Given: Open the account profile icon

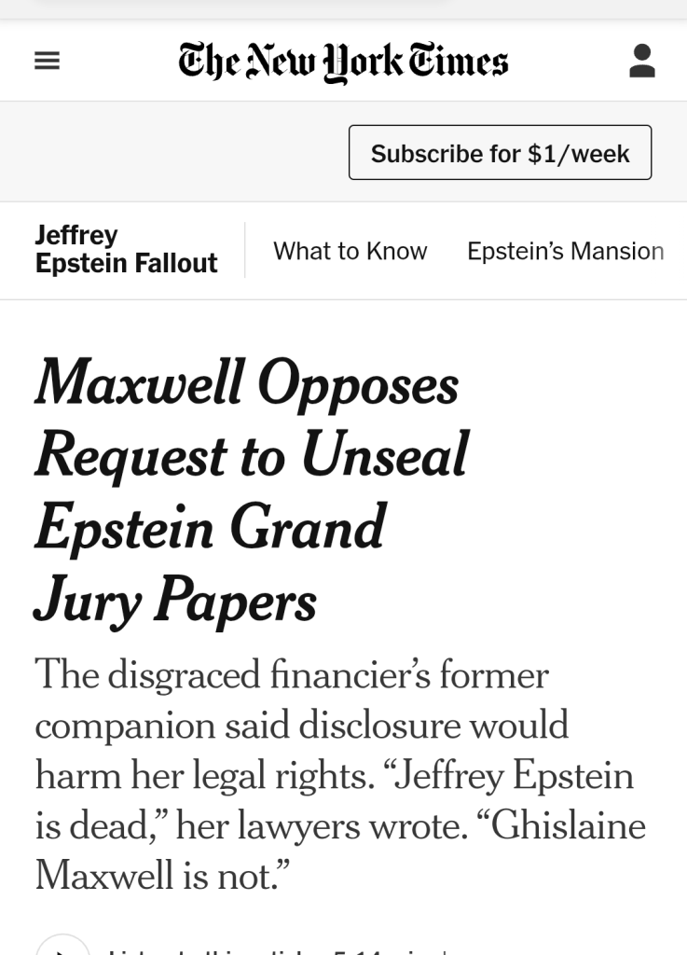Looking at the screenshot, I should pyautogui.click(x=641, y=62).
